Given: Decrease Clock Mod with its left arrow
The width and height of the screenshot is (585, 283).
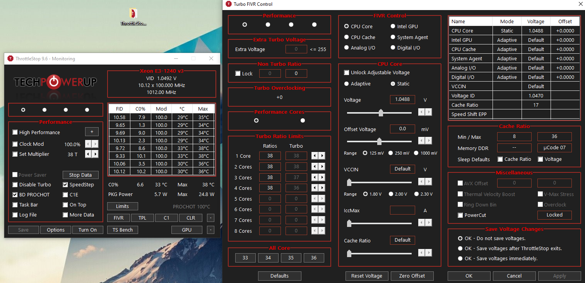Looking at the screenshot, I should [88, 144].
